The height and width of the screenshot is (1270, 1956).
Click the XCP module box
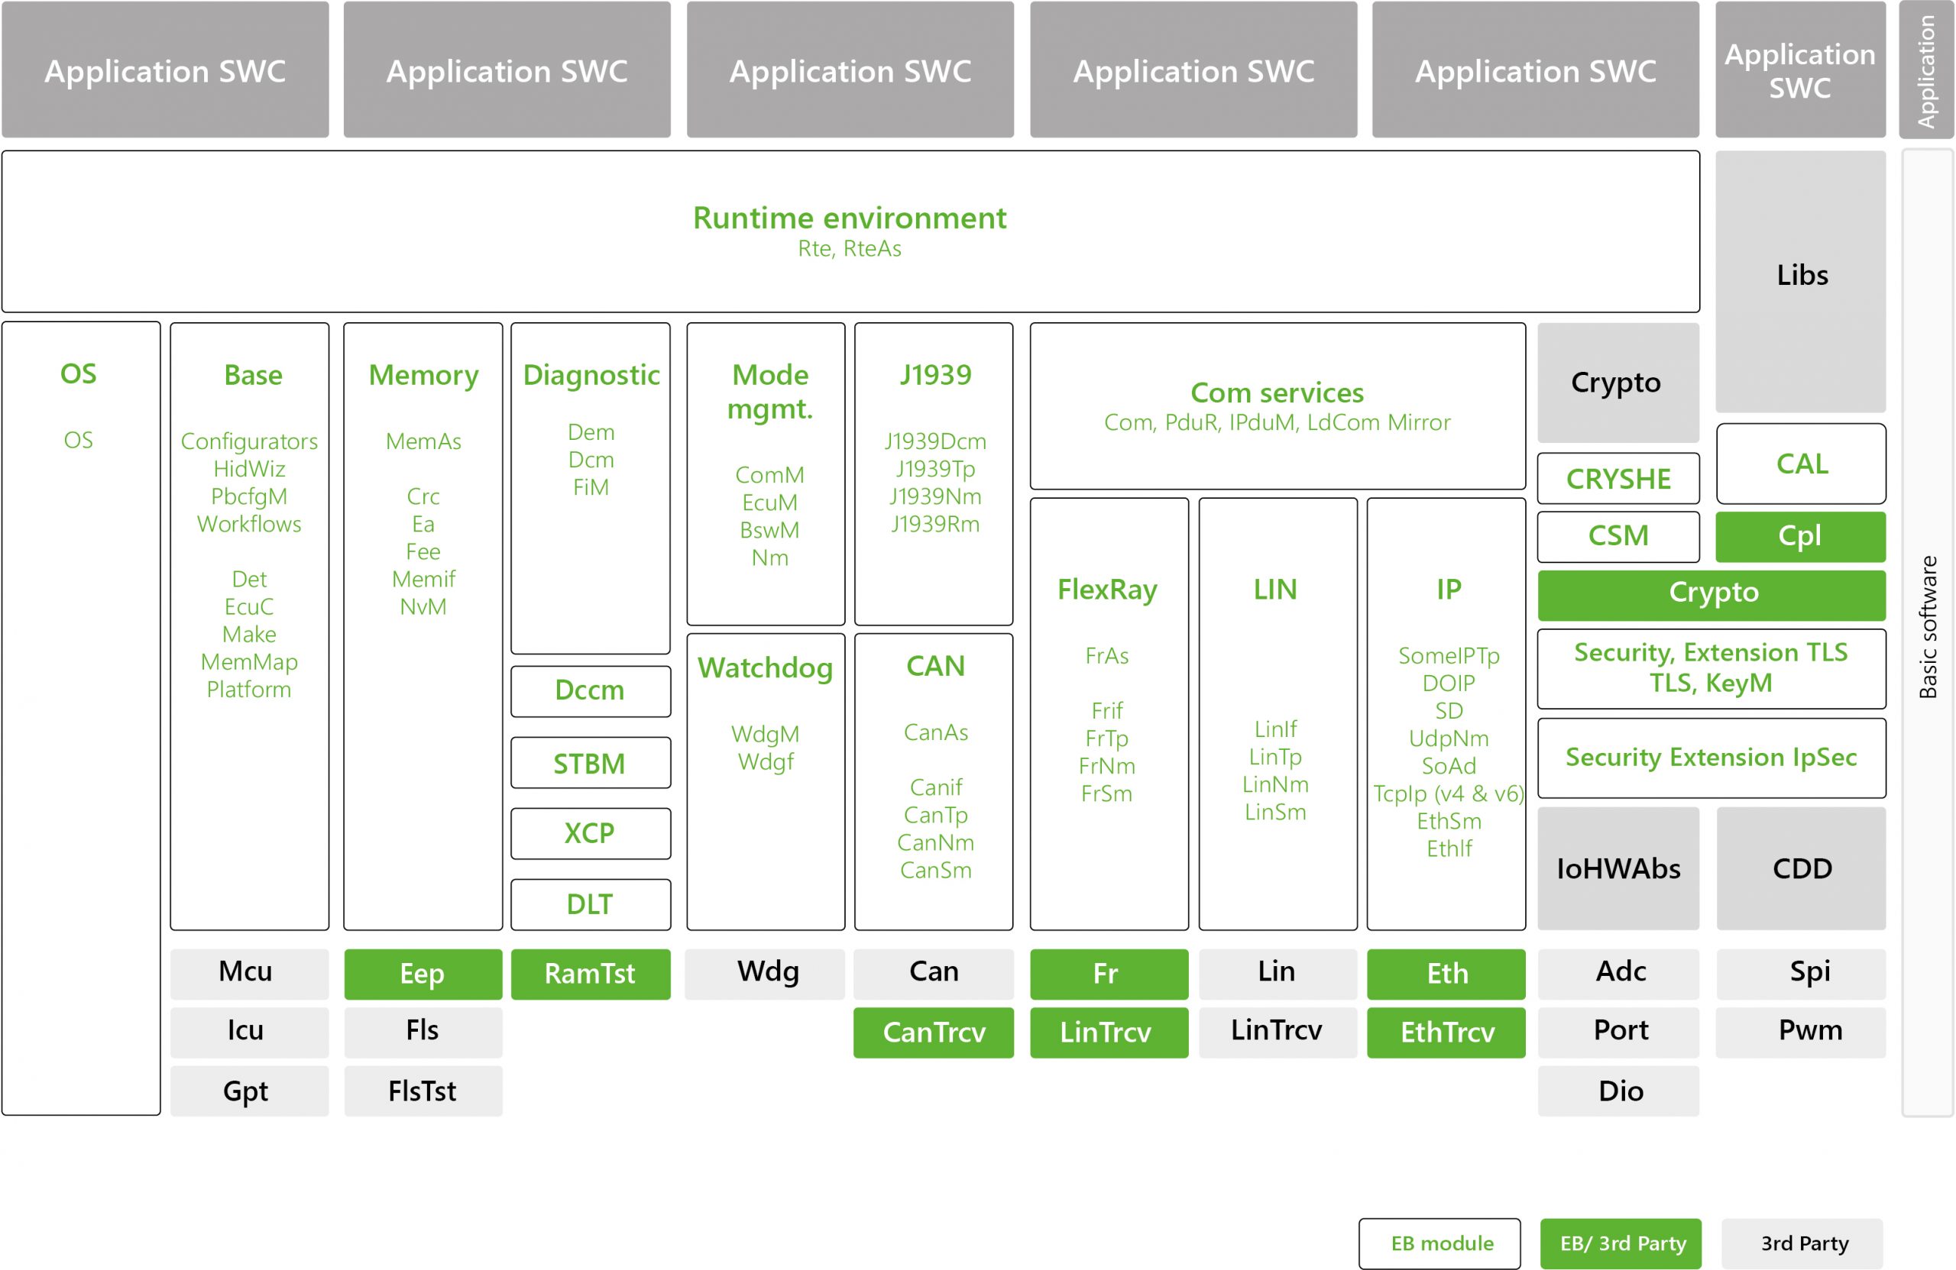[590, 834]
